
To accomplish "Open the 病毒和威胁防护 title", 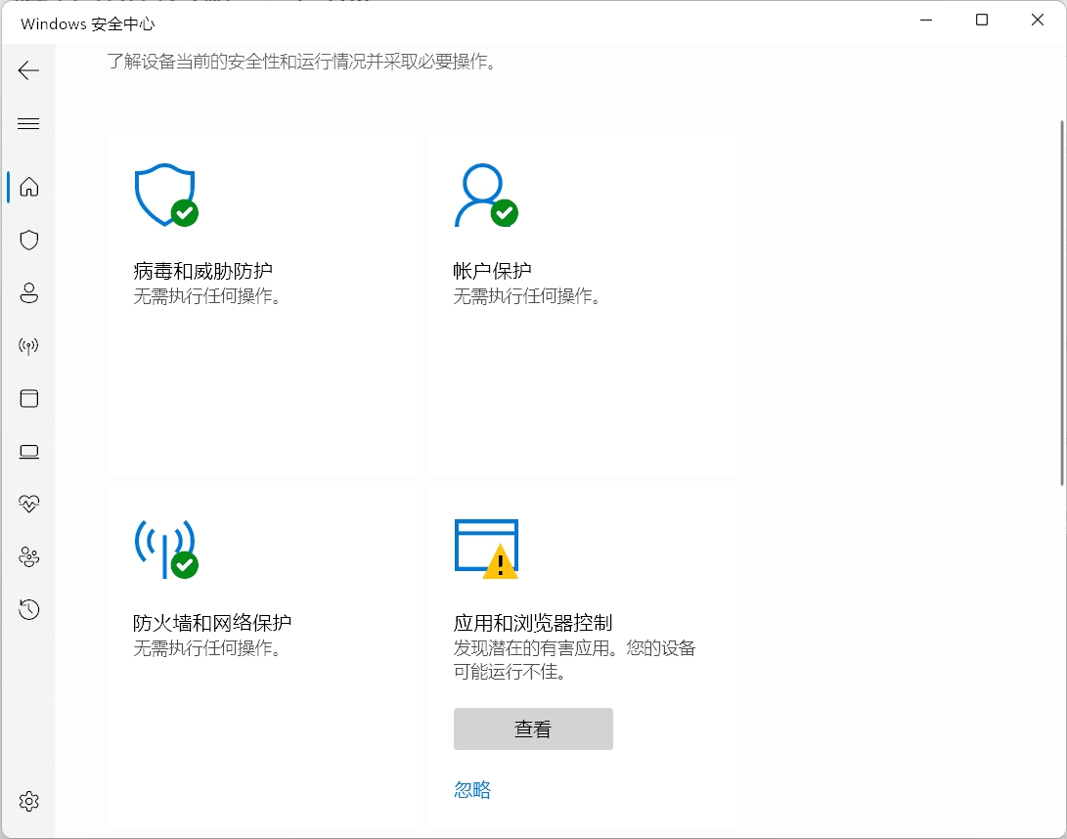I will 202,271.
